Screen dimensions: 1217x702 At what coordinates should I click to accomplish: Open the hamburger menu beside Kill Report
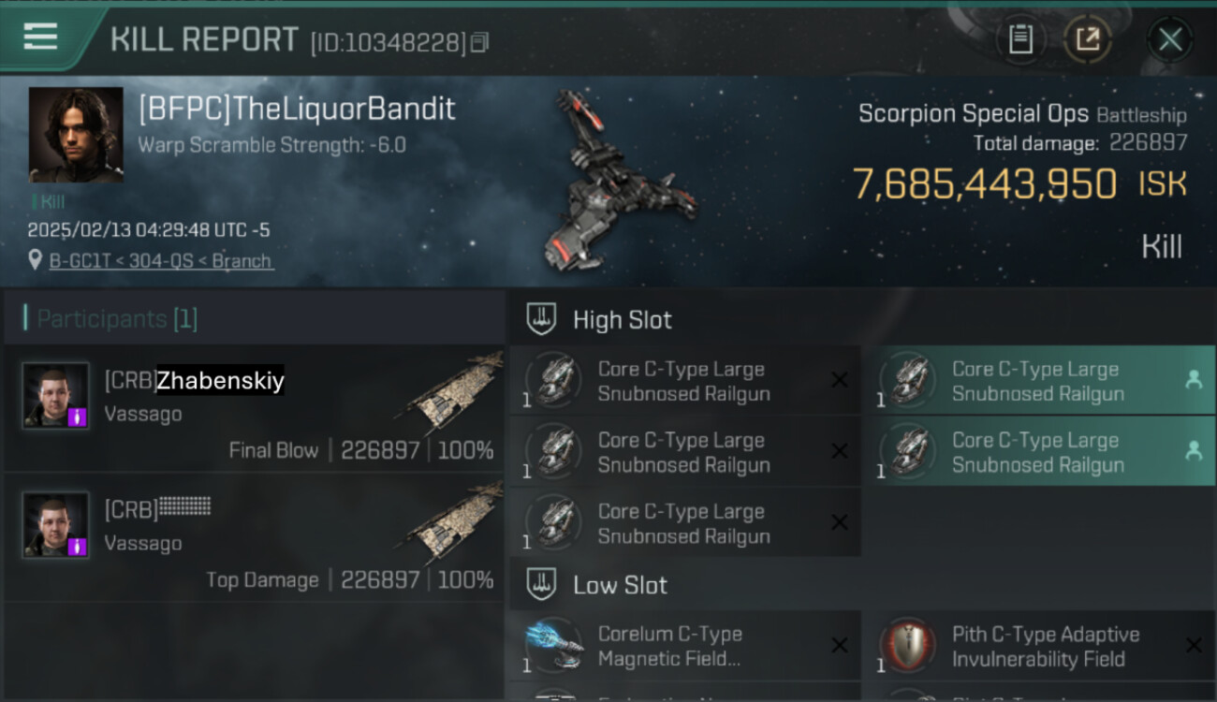40,37
